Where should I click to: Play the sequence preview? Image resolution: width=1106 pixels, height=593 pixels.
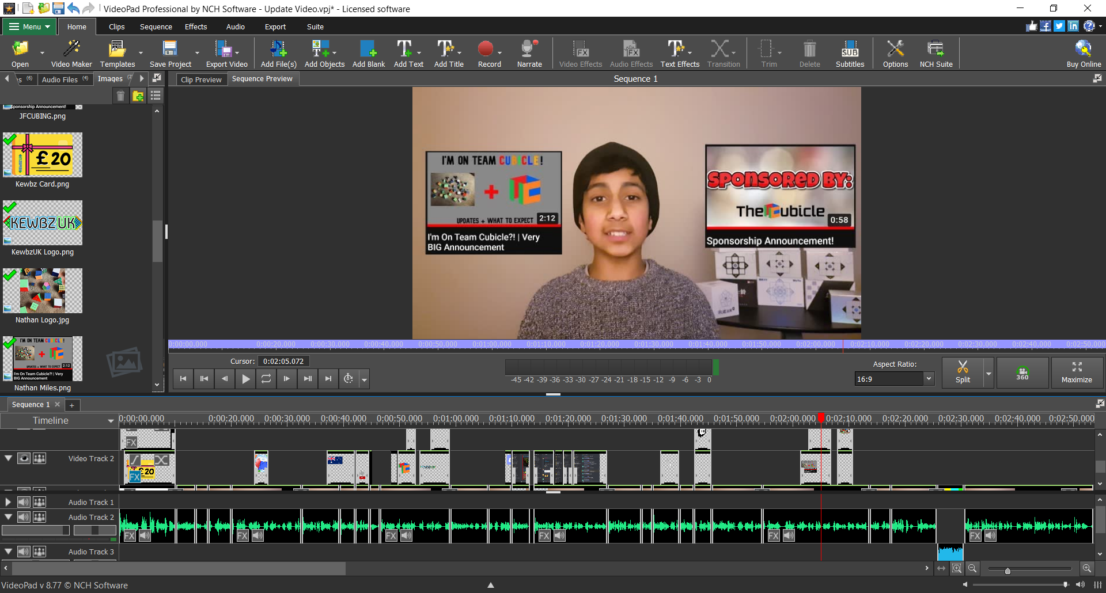pos(245,379)
